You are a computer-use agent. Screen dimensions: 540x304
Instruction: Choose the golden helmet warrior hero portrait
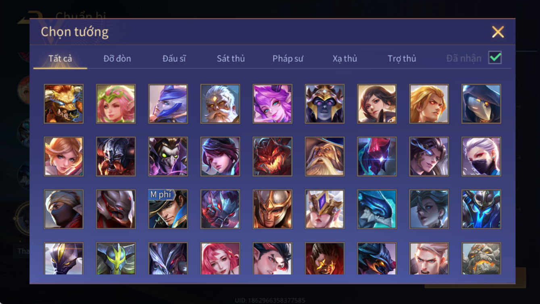tap(273, 209)
